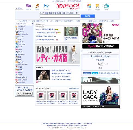Open クックパッド in the sidebar
Image resolution: width=133 pixels, height=130 pixels.
pos(21,82)
